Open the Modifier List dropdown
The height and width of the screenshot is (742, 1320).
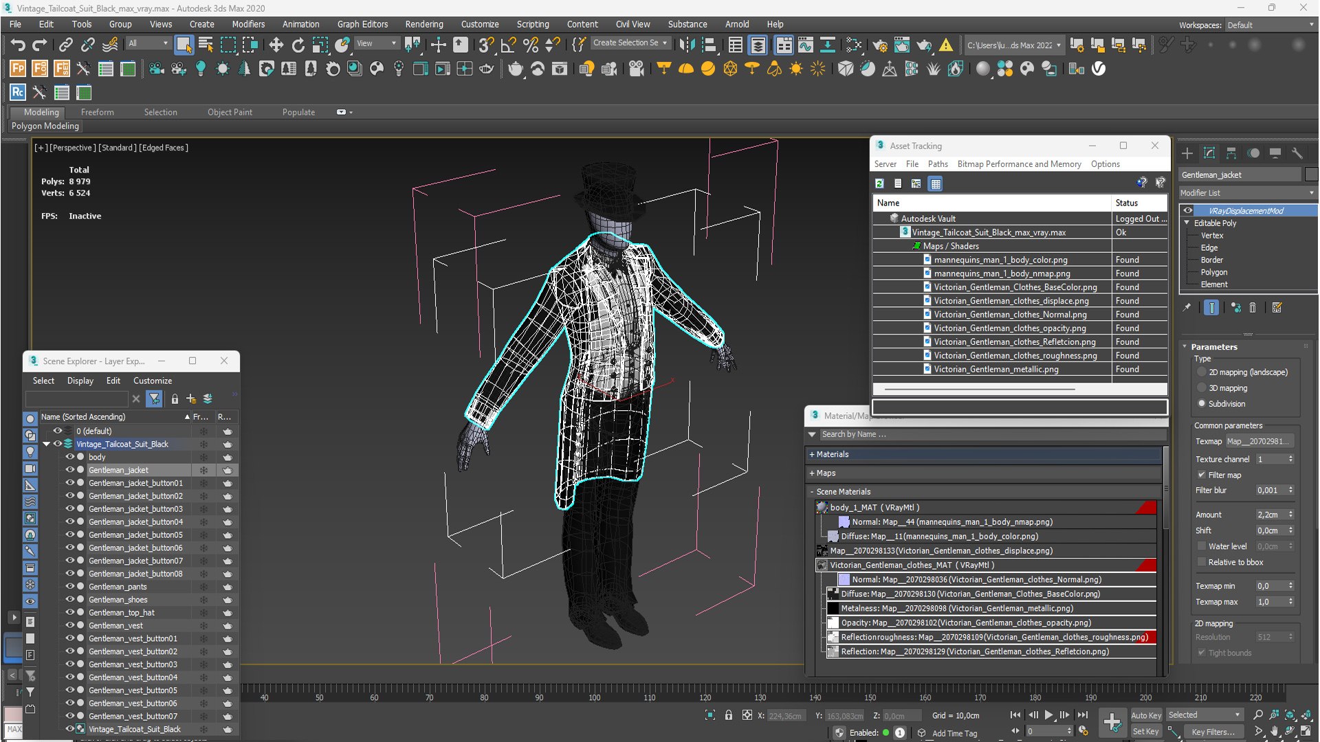coord(1248,193)
